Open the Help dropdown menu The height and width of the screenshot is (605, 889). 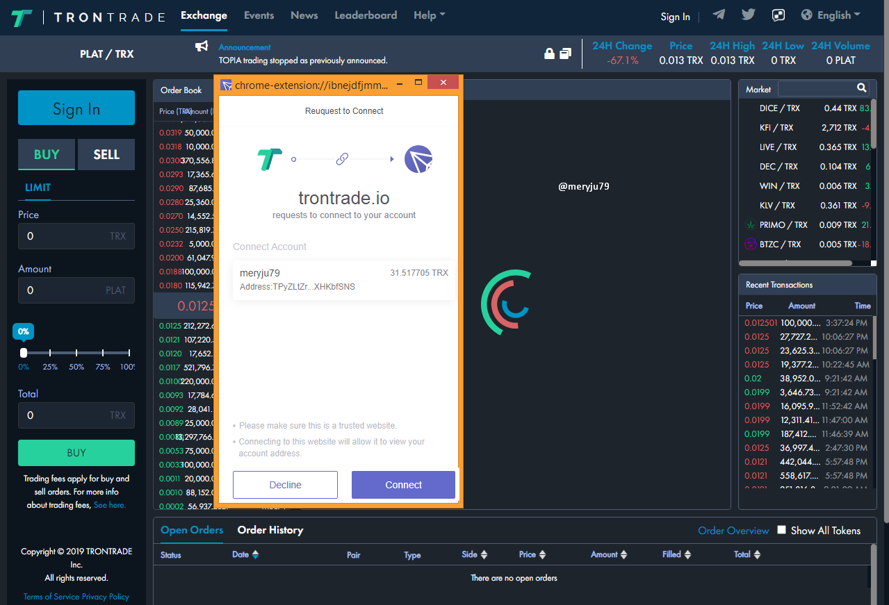[x=430, y=15]
